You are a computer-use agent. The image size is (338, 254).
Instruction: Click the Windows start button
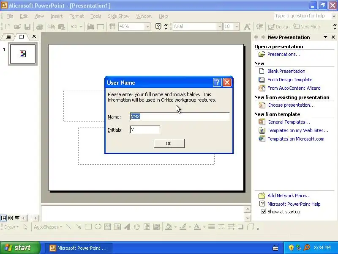pyautogui.click(x=20, y=248)
